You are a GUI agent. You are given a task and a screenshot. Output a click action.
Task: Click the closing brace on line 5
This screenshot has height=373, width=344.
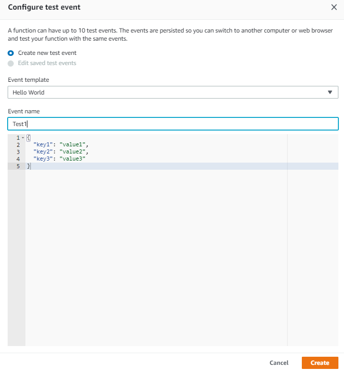click(x=28, y=166)
